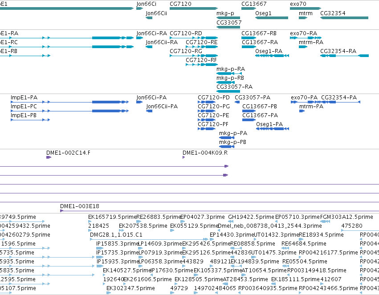Screen dimensions: 379x295
Task: Click the mtrm gene label
Action: click(306, 13)
